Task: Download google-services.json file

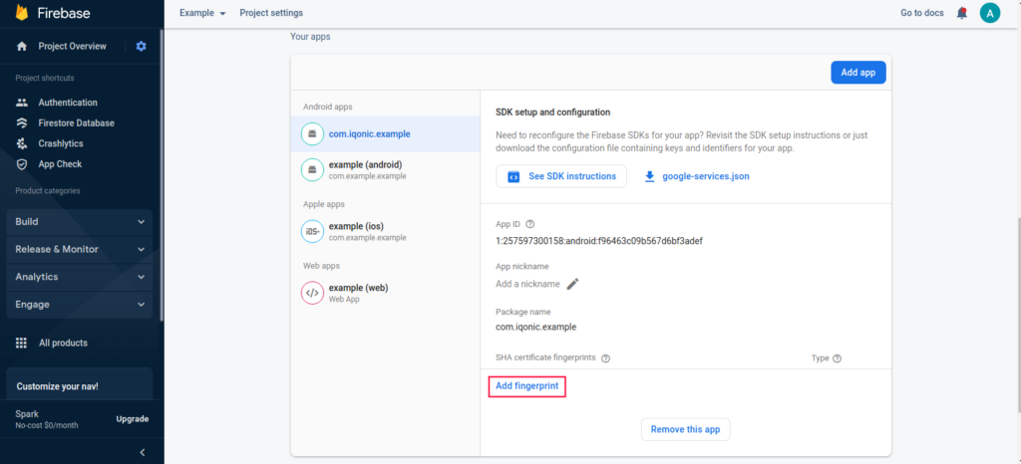Action: 696,176
